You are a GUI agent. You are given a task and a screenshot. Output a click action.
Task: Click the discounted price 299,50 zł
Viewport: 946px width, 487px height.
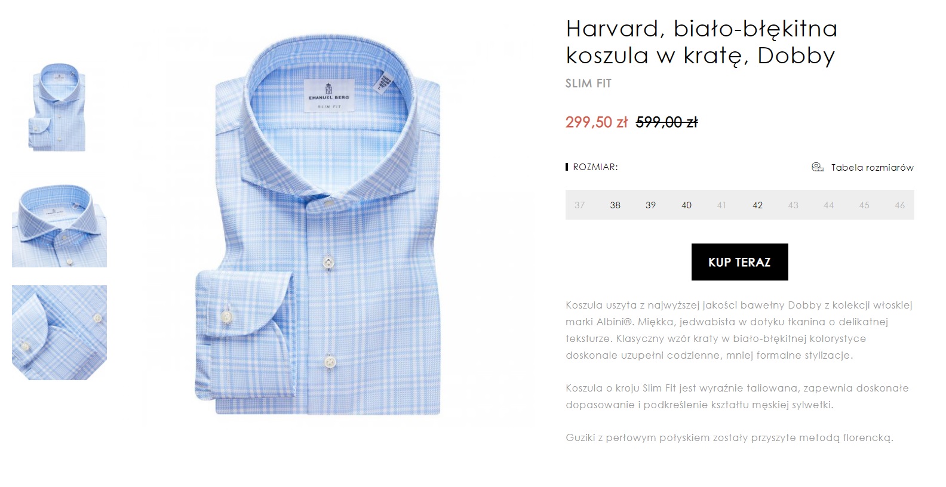(596, 122)
